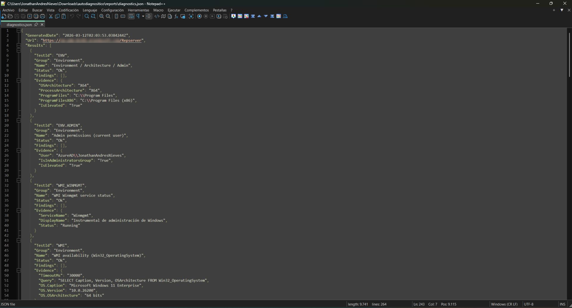Open the Function List fx icon

176,16
